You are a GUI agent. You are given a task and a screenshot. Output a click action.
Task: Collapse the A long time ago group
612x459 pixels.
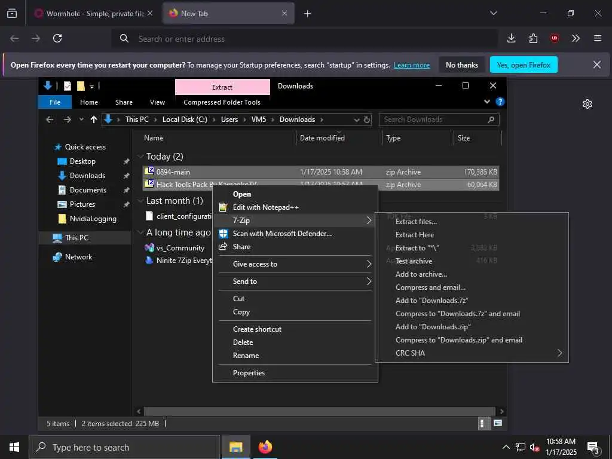[x=140, y=232]
